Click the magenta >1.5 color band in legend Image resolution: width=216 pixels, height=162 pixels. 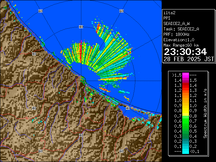pos(185,75)
